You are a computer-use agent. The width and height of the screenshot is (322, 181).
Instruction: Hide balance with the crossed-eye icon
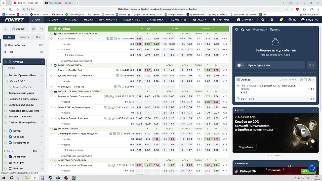(x=317, y=20)
